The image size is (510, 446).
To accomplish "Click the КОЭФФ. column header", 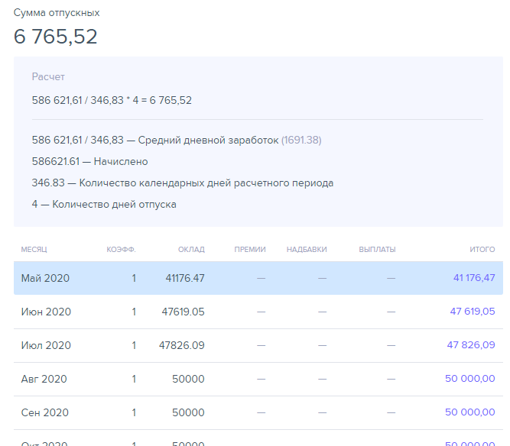I will click(x=121, y=250).
